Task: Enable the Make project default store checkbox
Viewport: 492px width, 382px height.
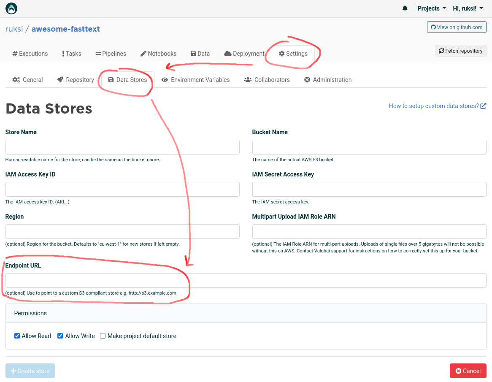Action: pyautogui.click(x=103, y=336)
